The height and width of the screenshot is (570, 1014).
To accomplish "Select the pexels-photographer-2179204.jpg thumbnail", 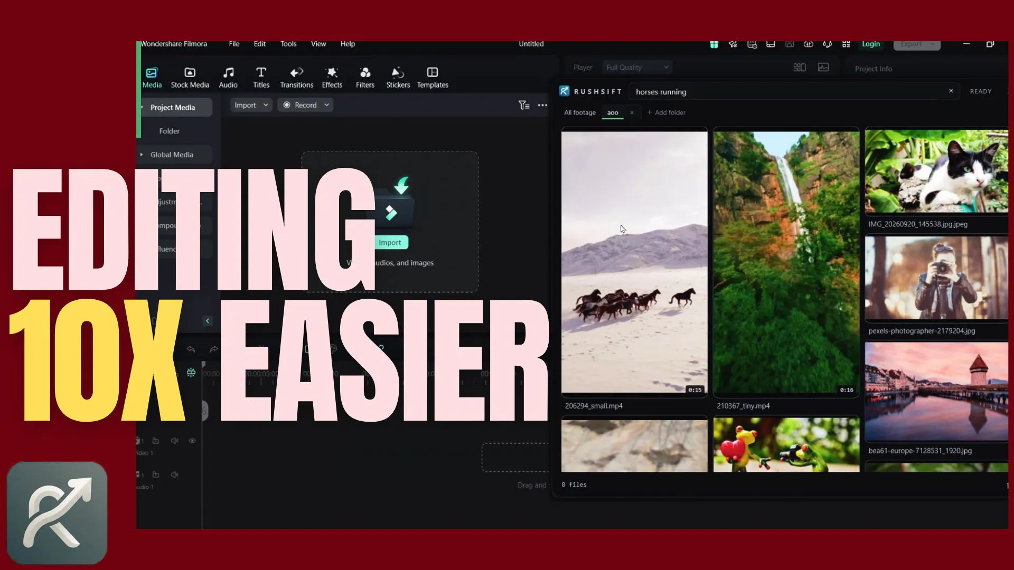I will (936, 278).
